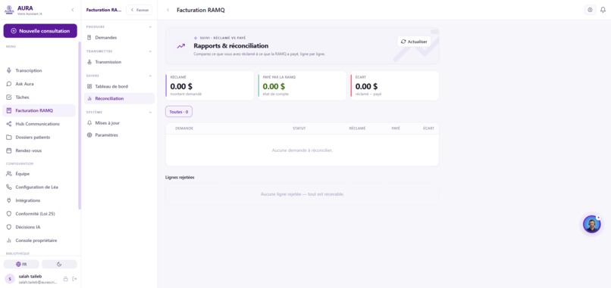Click the Dossiers patients folder icon
The width and height of the screenshot is (611, 288).
click(x=9, y=138)
